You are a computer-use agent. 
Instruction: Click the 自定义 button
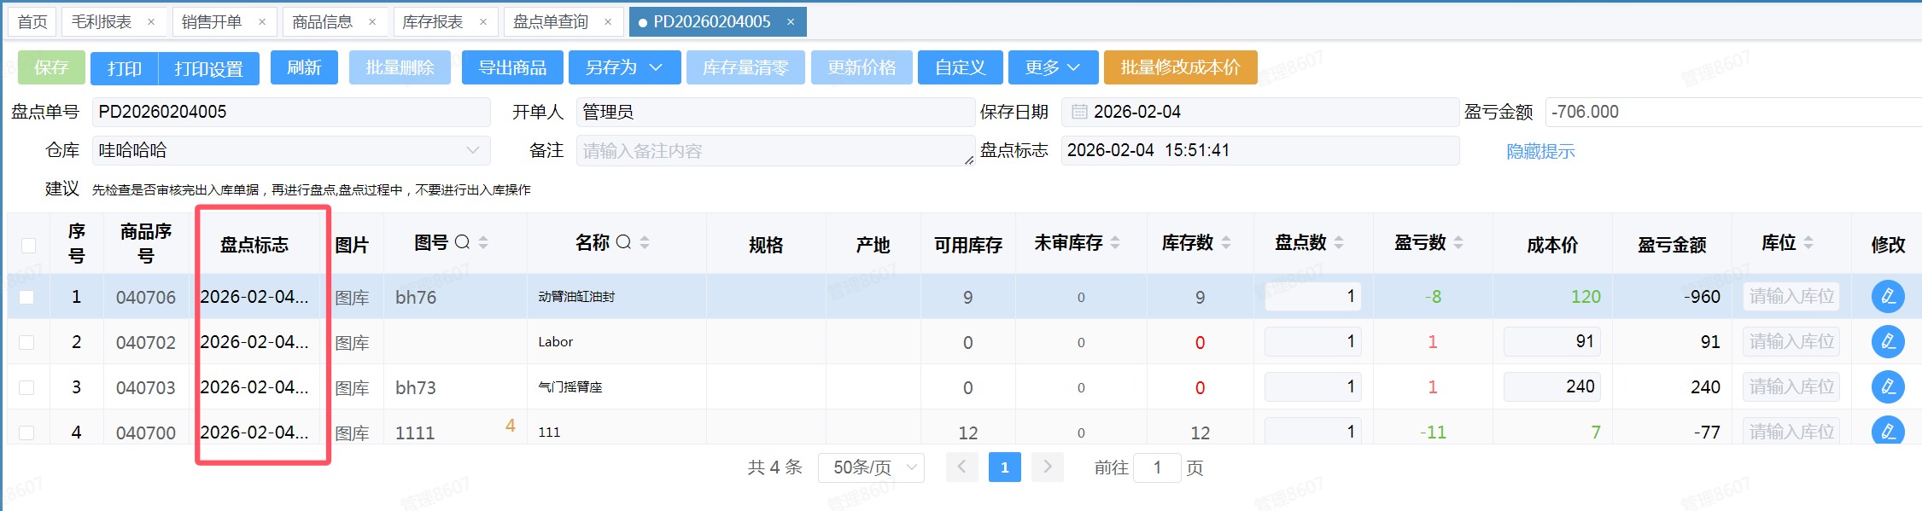961,67
